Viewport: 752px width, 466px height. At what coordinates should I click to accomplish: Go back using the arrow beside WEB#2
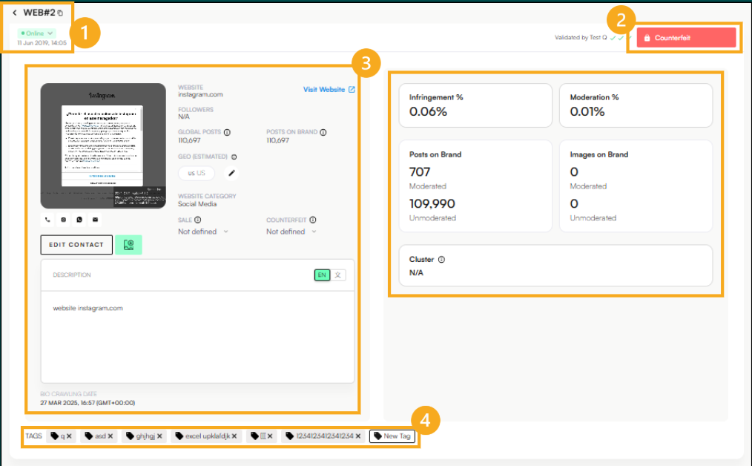(14, 13)
